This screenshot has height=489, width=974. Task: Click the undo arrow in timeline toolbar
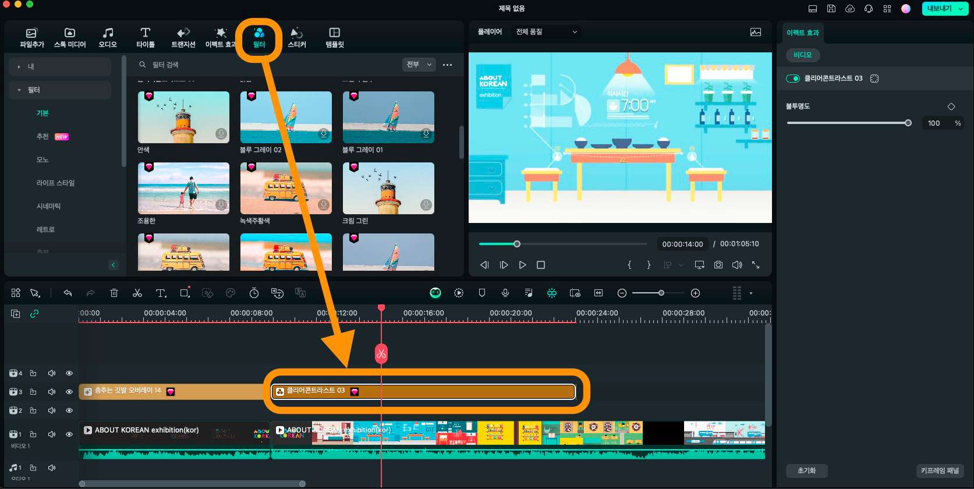(68, 293)
